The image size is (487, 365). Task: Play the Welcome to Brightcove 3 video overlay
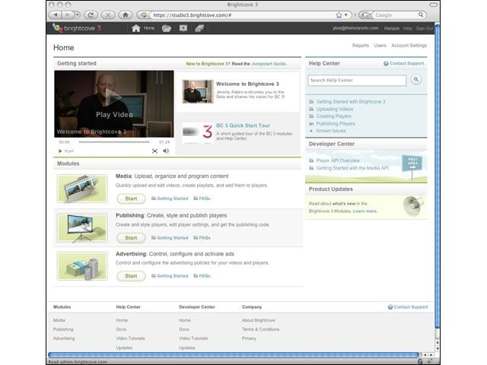point(114,104)
